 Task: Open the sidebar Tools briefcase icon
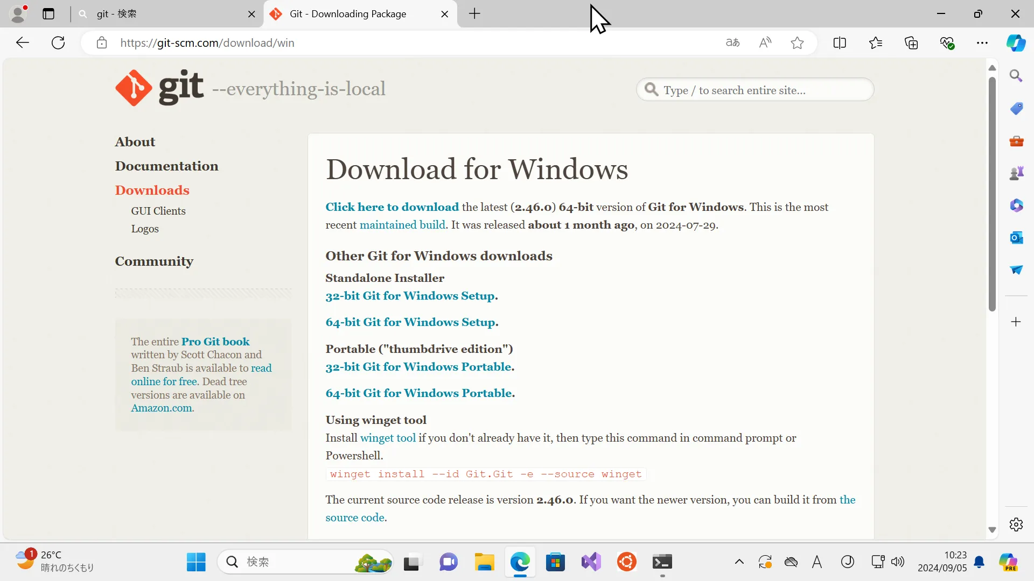(x=1016, y=141)
